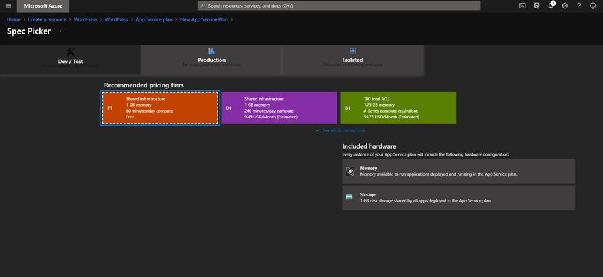Open Cloud Shell from the top bar
The height and width of the screenshot is (277, 603).
[523, 6]
